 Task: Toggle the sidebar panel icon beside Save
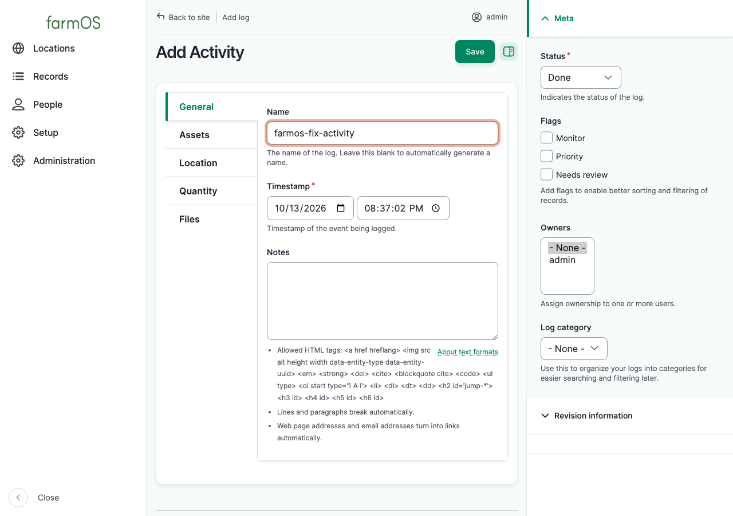(x=509, y=52)
